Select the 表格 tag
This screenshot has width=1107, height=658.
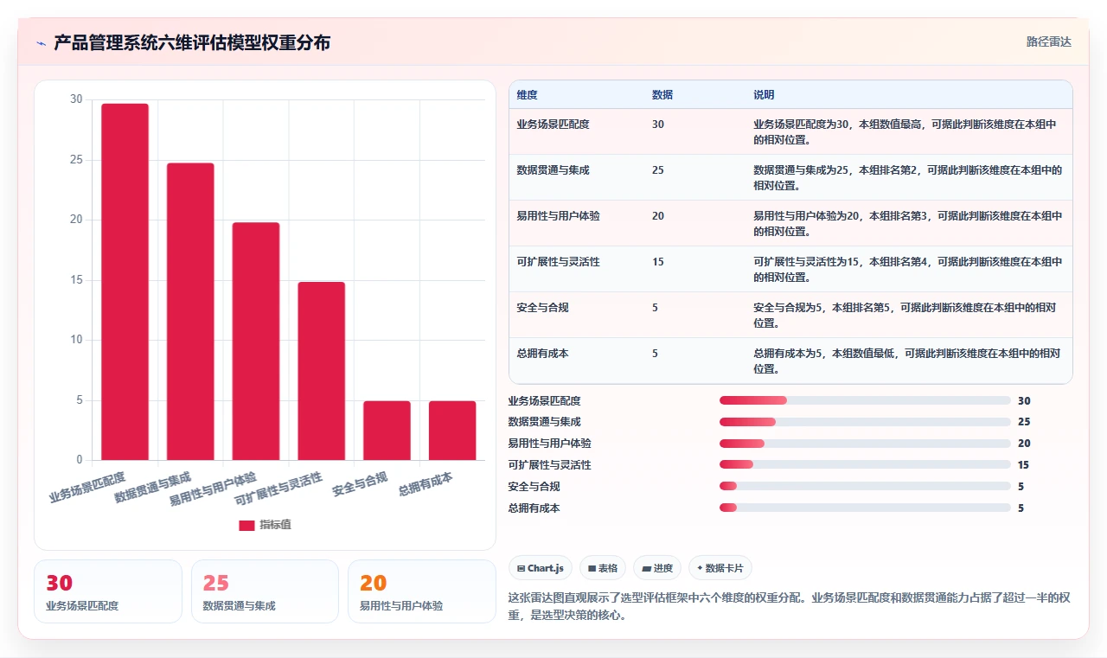coord(603,568)
